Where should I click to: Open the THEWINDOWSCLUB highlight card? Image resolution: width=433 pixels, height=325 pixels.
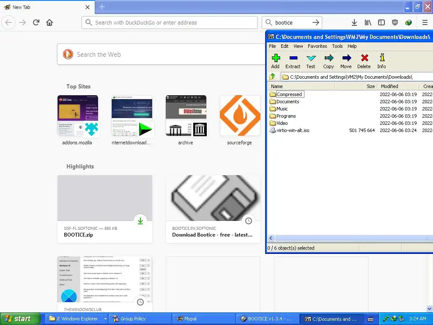[x=105, y=285]
